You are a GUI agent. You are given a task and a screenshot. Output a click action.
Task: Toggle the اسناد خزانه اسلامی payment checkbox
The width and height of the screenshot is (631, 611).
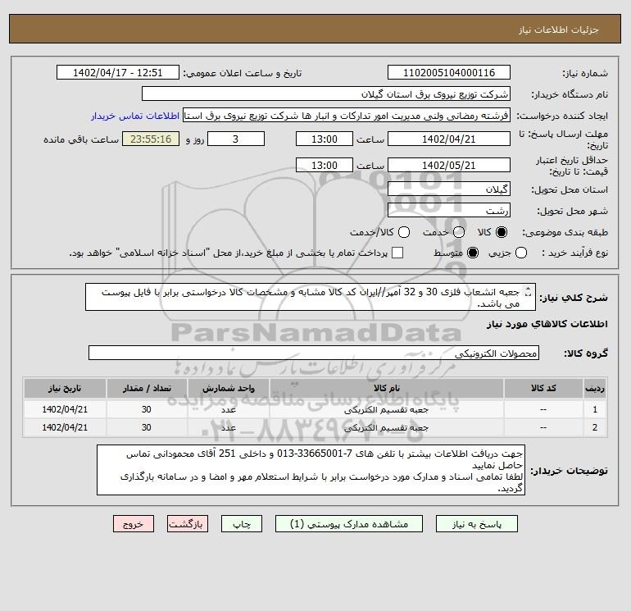click(x=397, y=253)
